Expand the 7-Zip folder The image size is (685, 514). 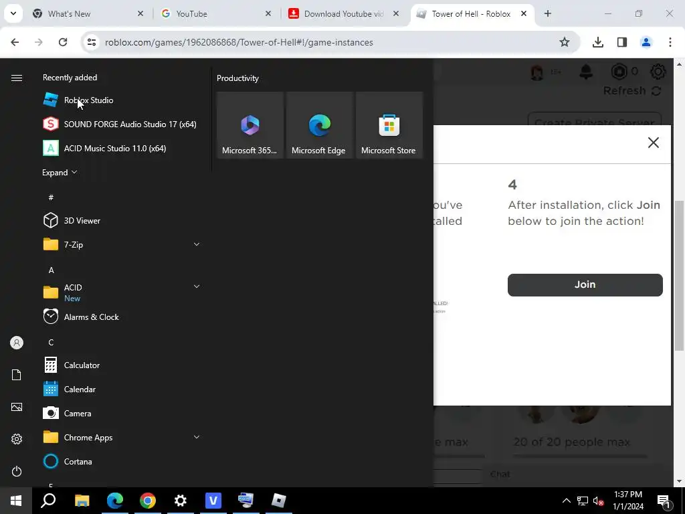click(197, 244)
